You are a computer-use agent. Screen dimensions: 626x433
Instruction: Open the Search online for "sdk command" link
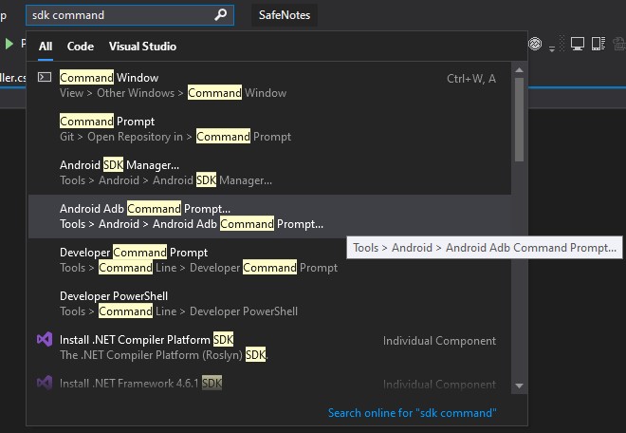(412, 413)
